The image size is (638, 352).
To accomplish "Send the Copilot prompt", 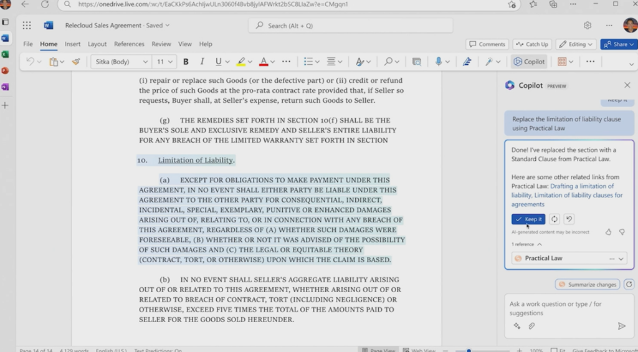I will click(x=621, y=326).
